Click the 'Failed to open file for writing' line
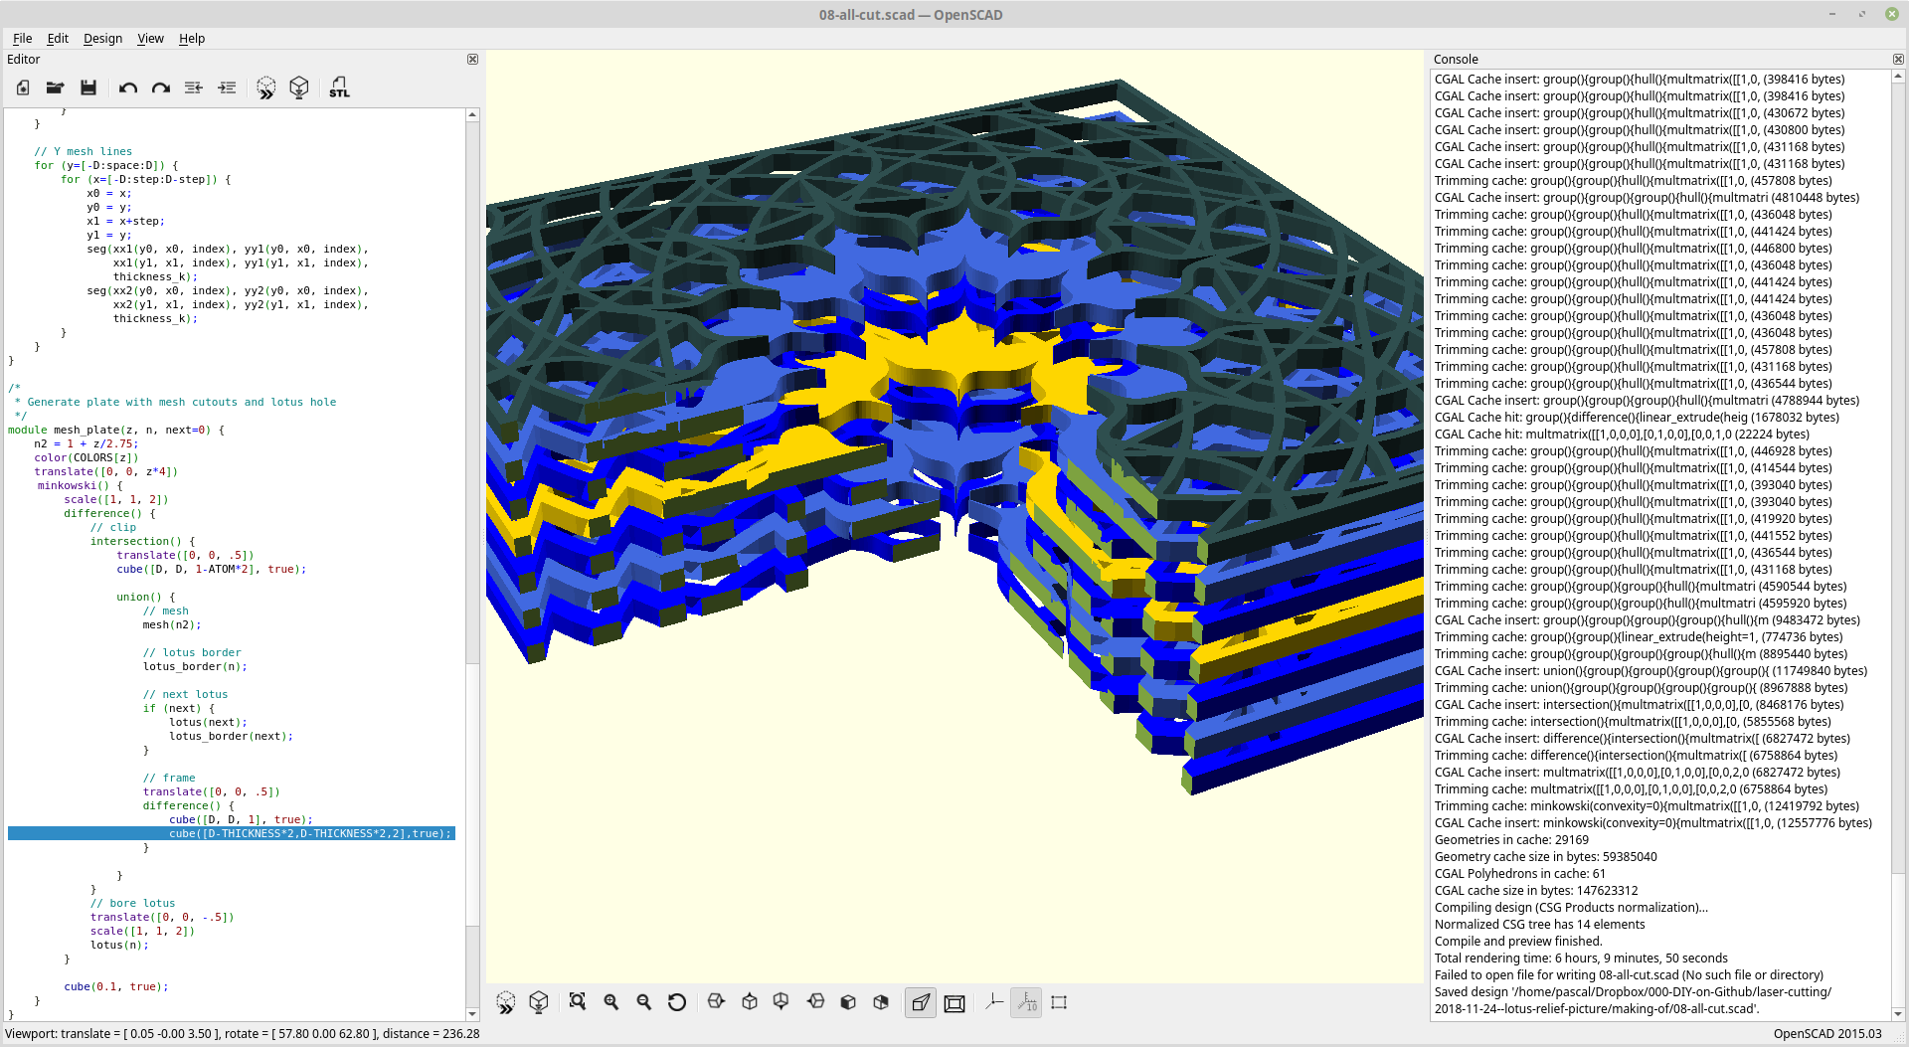This screenshot has width=1909, height=1047. point(1629,975)
